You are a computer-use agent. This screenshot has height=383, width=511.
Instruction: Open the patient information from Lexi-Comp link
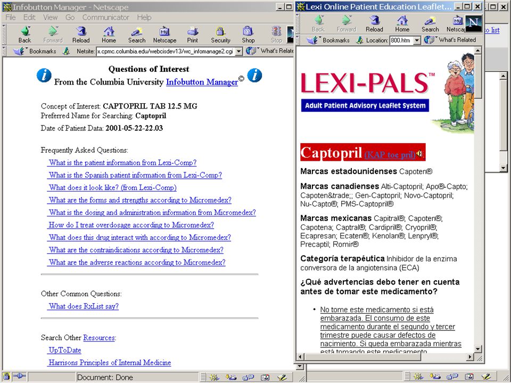[122, 163]
